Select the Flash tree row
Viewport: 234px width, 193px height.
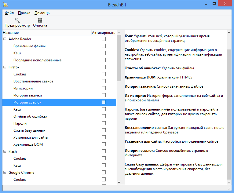[x=59, y=151]
